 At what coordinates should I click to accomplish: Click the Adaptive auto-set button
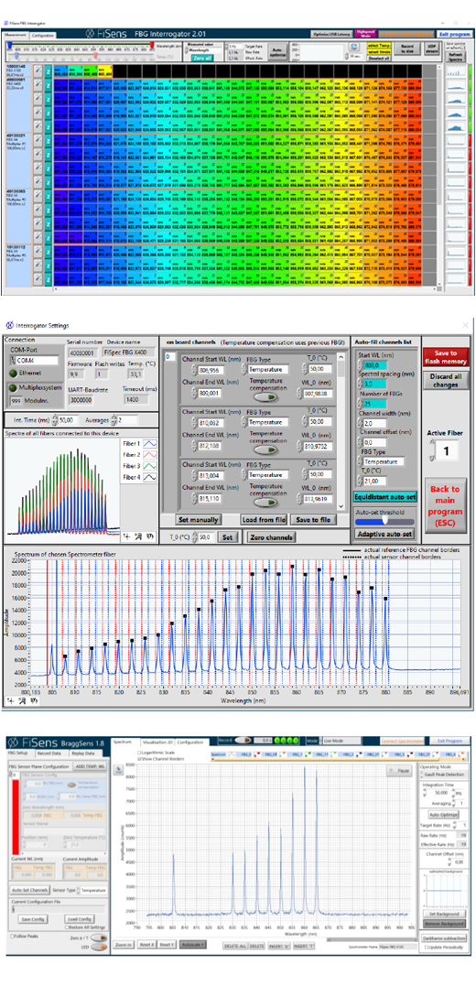click(384, 534)
